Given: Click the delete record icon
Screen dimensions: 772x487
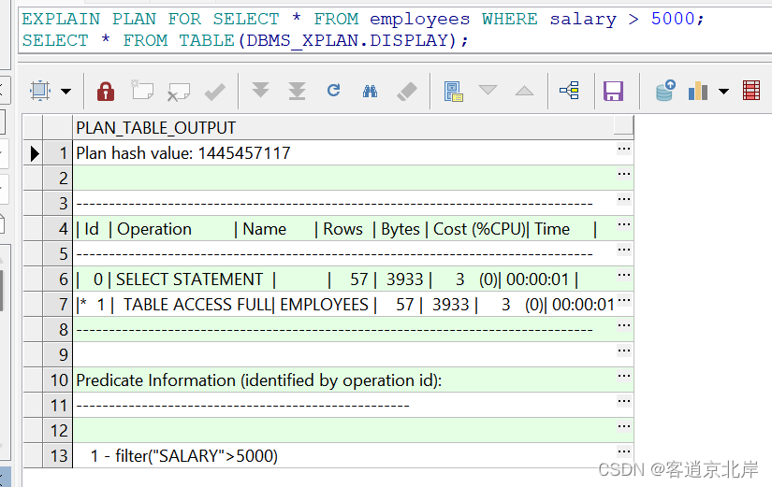Looking at the screenshot, I should point(178,92).
